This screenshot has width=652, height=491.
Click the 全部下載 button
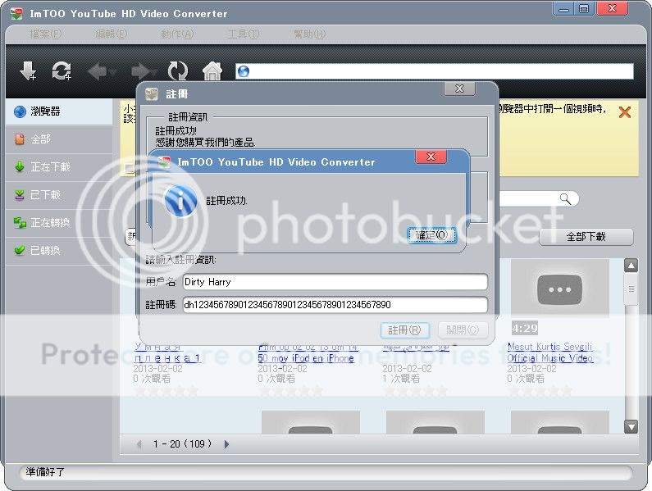coord(586,237)
